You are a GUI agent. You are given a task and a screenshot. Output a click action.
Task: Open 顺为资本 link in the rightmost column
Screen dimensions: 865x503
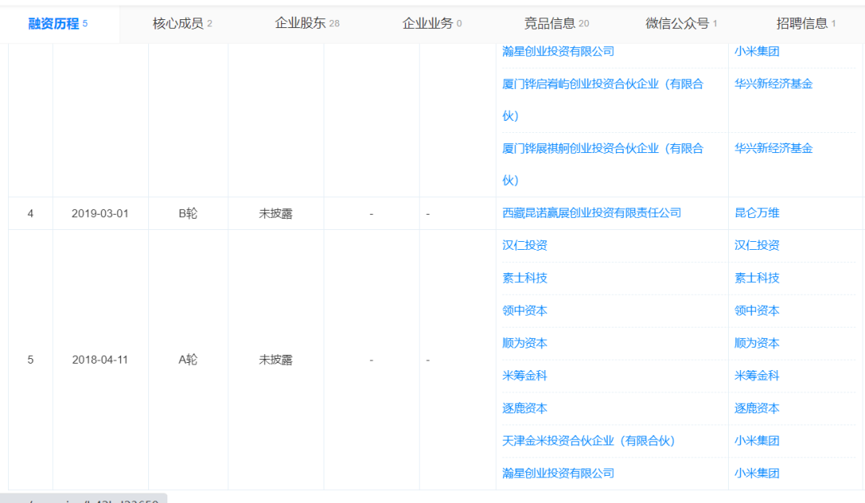coord(757,343)
